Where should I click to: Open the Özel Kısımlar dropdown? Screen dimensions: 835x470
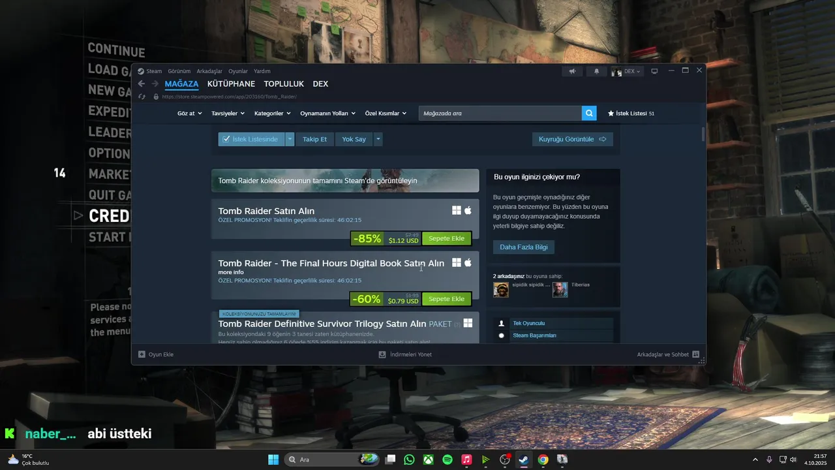[x=386, y=114]
